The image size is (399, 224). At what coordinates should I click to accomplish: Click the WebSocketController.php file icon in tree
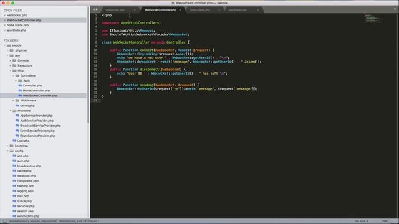[20, 95]
